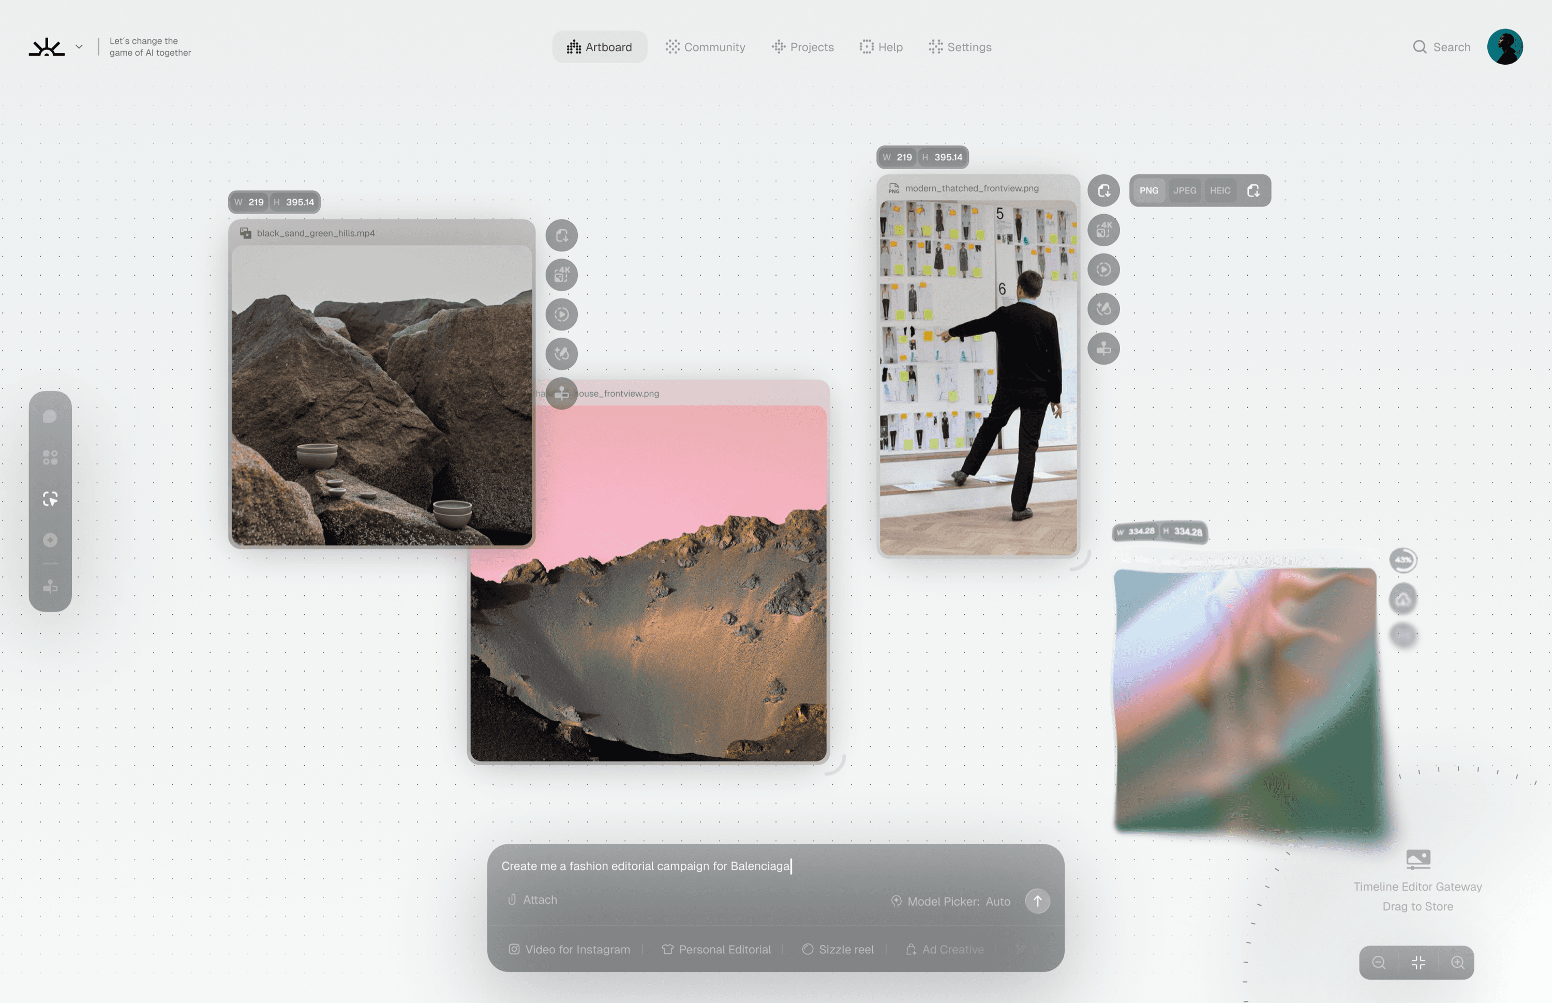
Task: Select JPEG export format
Action: [1185, 191]
